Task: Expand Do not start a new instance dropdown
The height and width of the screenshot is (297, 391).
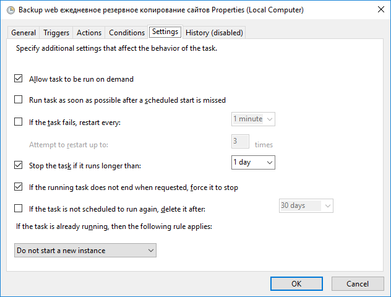Action: coord(85,251)
